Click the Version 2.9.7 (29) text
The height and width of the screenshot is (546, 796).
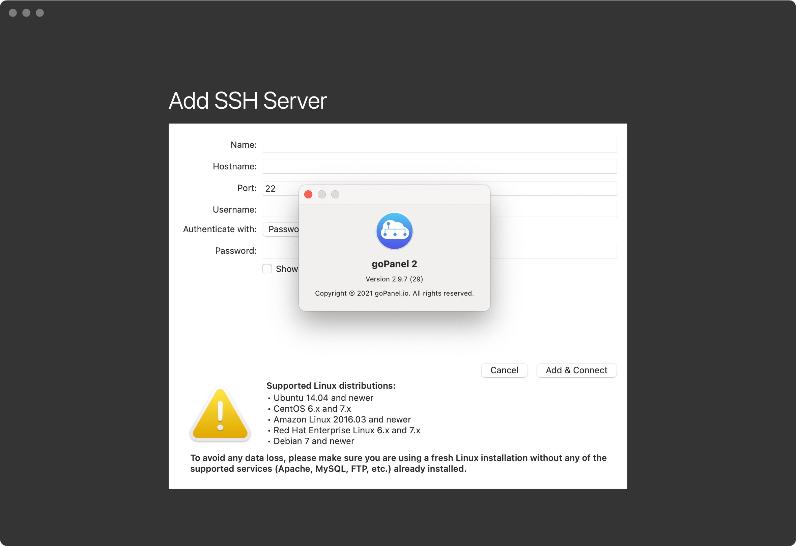coord(394,279)
